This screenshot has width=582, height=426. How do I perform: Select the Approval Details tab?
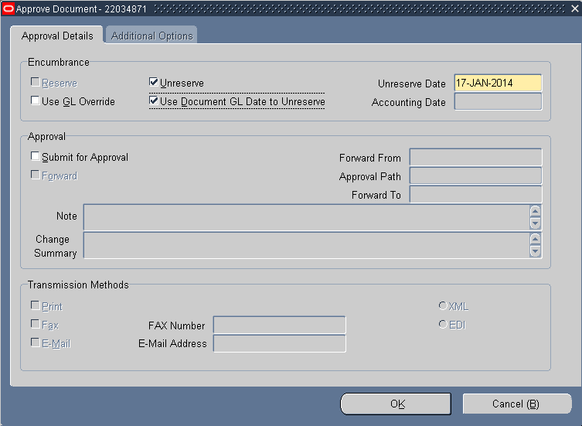pyautogui.click(x=57, y=36)
